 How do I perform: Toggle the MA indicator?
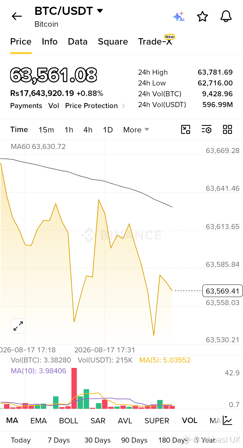(12, 421)
